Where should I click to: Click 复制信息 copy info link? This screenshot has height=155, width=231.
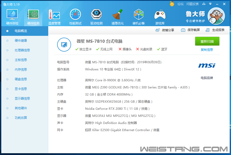click(207, 50)
